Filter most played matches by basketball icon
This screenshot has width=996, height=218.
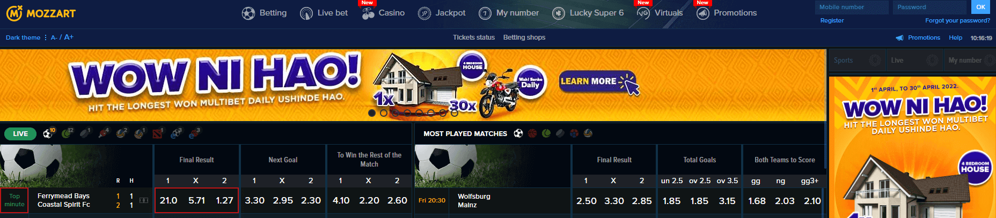click(532, 133)
